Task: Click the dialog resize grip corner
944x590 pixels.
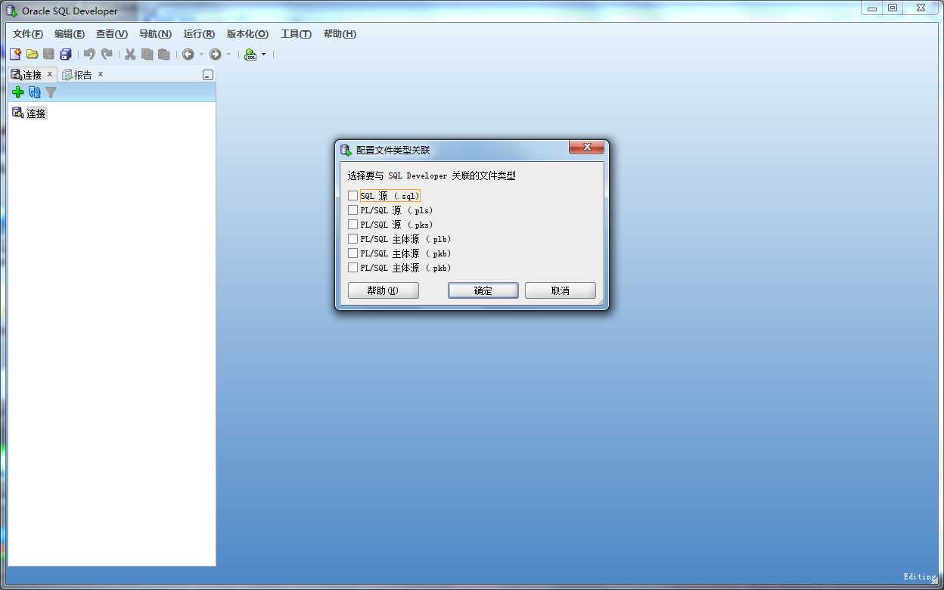Action: coord(601,302)
